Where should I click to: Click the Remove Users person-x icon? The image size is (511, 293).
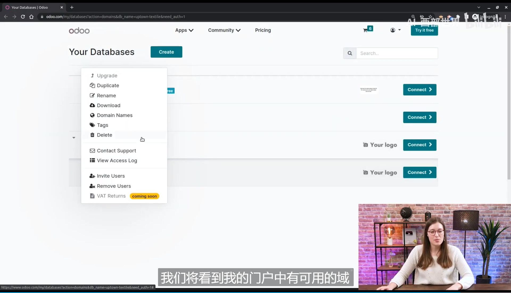click(92, 186)
